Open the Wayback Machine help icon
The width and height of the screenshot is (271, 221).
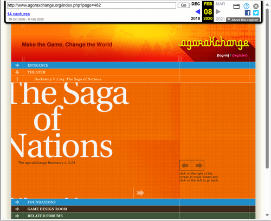click(x=246, y=7)
